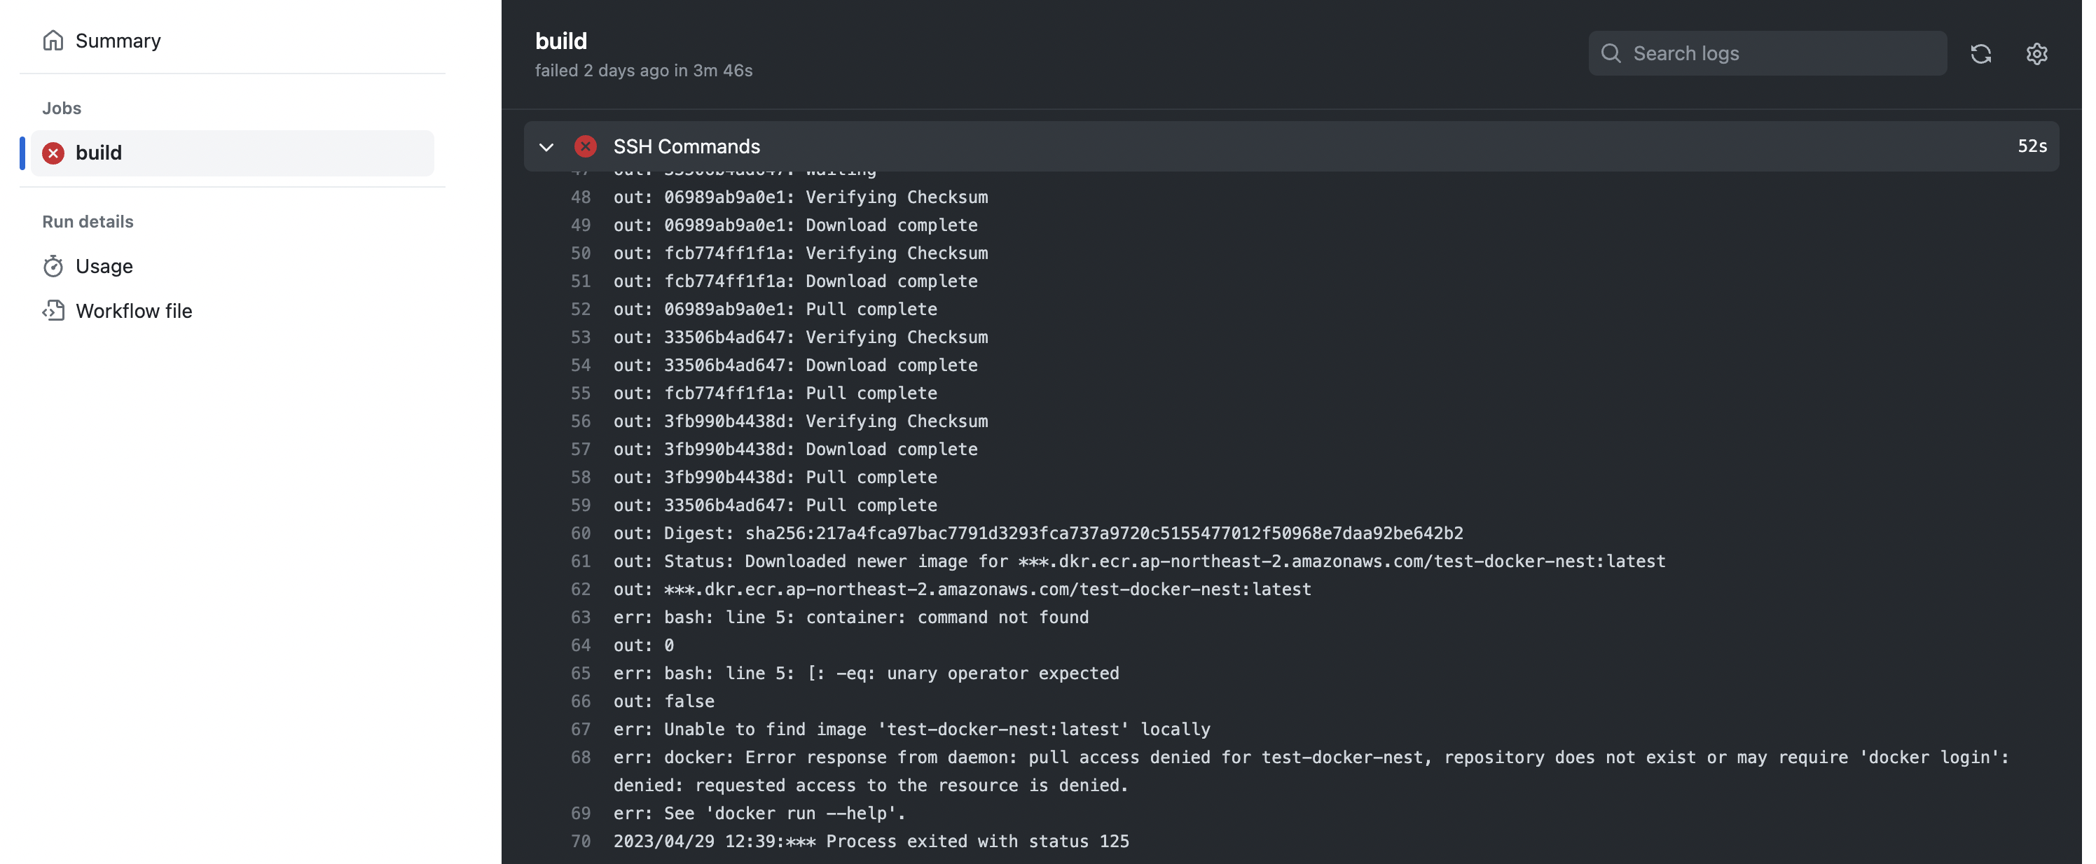This screenshot has width=2096, height=864.
Task: Open the Usage run details
Action: tap(104, 266)
